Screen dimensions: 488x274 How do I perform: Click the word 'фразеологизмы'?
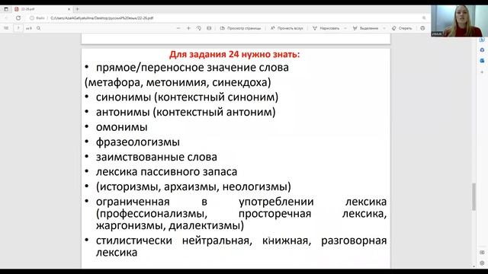[x=138, y=142]
